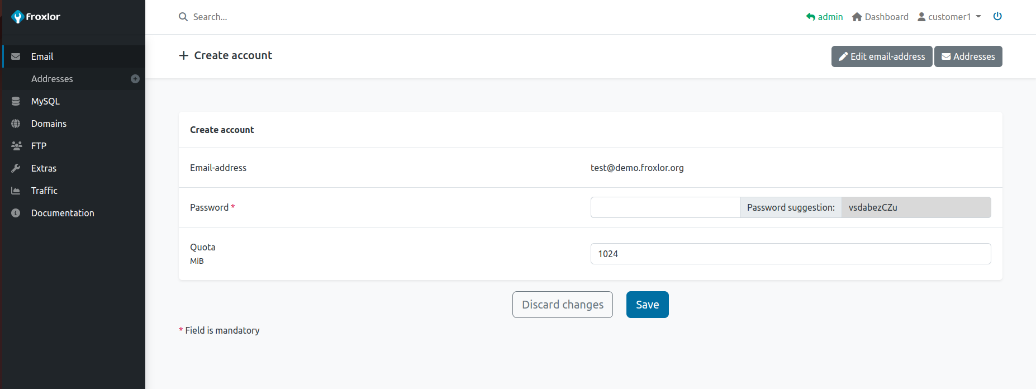Click the Domains globe icon
1036x389 pixels.
[16, 124]
